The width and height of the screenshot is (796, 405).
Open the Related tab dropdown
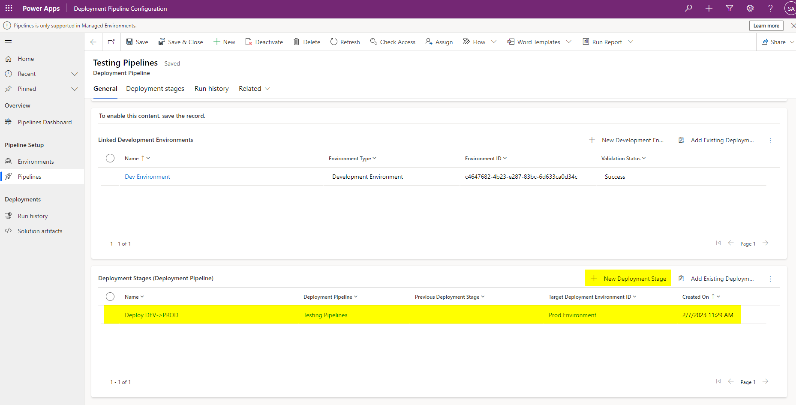[x=254, y=89]
